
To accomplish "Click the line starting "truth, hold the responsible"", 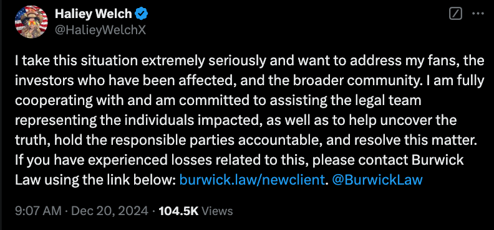I will pyautogui.click(x=246, y=140).
